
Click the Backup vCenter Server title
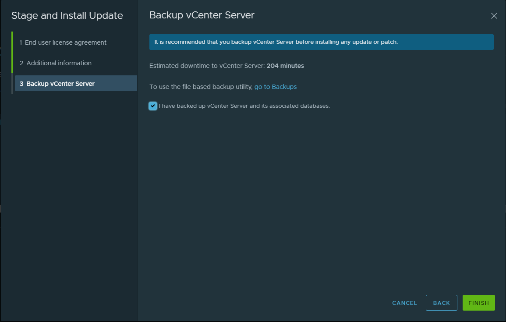coord(202,15)
